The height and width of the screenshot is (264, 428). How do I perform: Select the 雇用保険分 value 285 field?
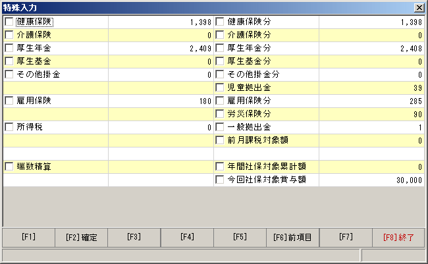point(372,101)
